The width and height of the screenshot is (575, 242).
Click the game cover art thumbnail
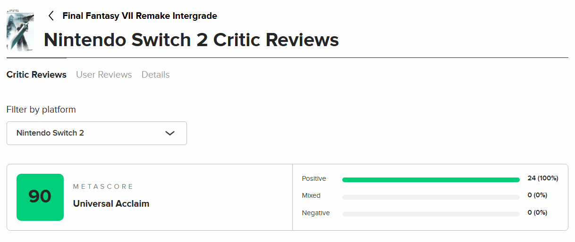(x=20, y=30)
